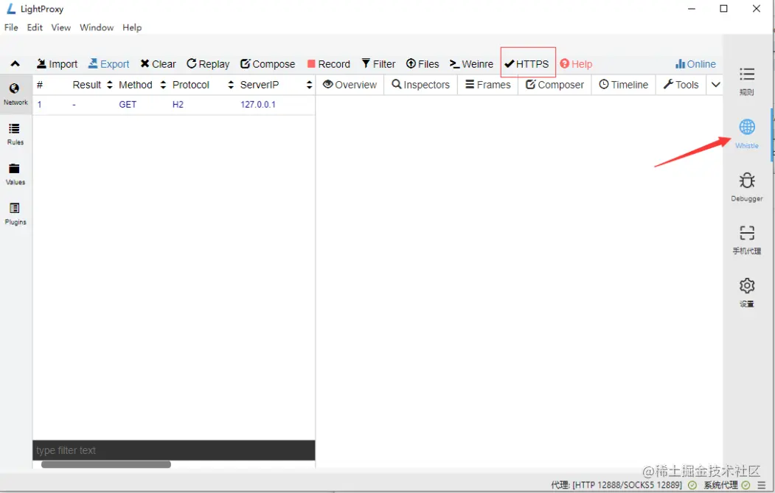Click the H2 protocol cell
Viewport: 775px width, 493px height.
(x=178, y=105)
